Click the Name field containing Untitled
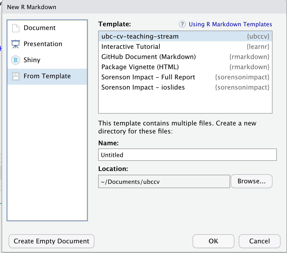 187,155
